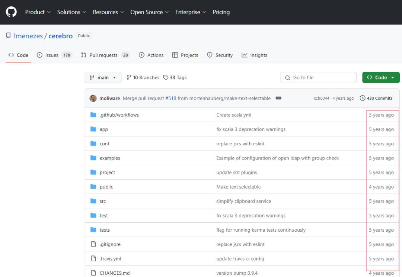Open the Pull requests tab
This screenshot has height=277, width=402.
[105, 55]
